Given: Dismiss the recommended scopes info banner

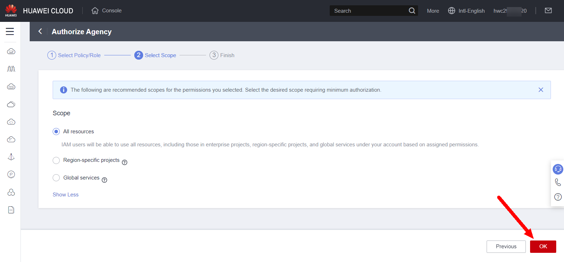Looking at the screenshot, I should 540,90.
